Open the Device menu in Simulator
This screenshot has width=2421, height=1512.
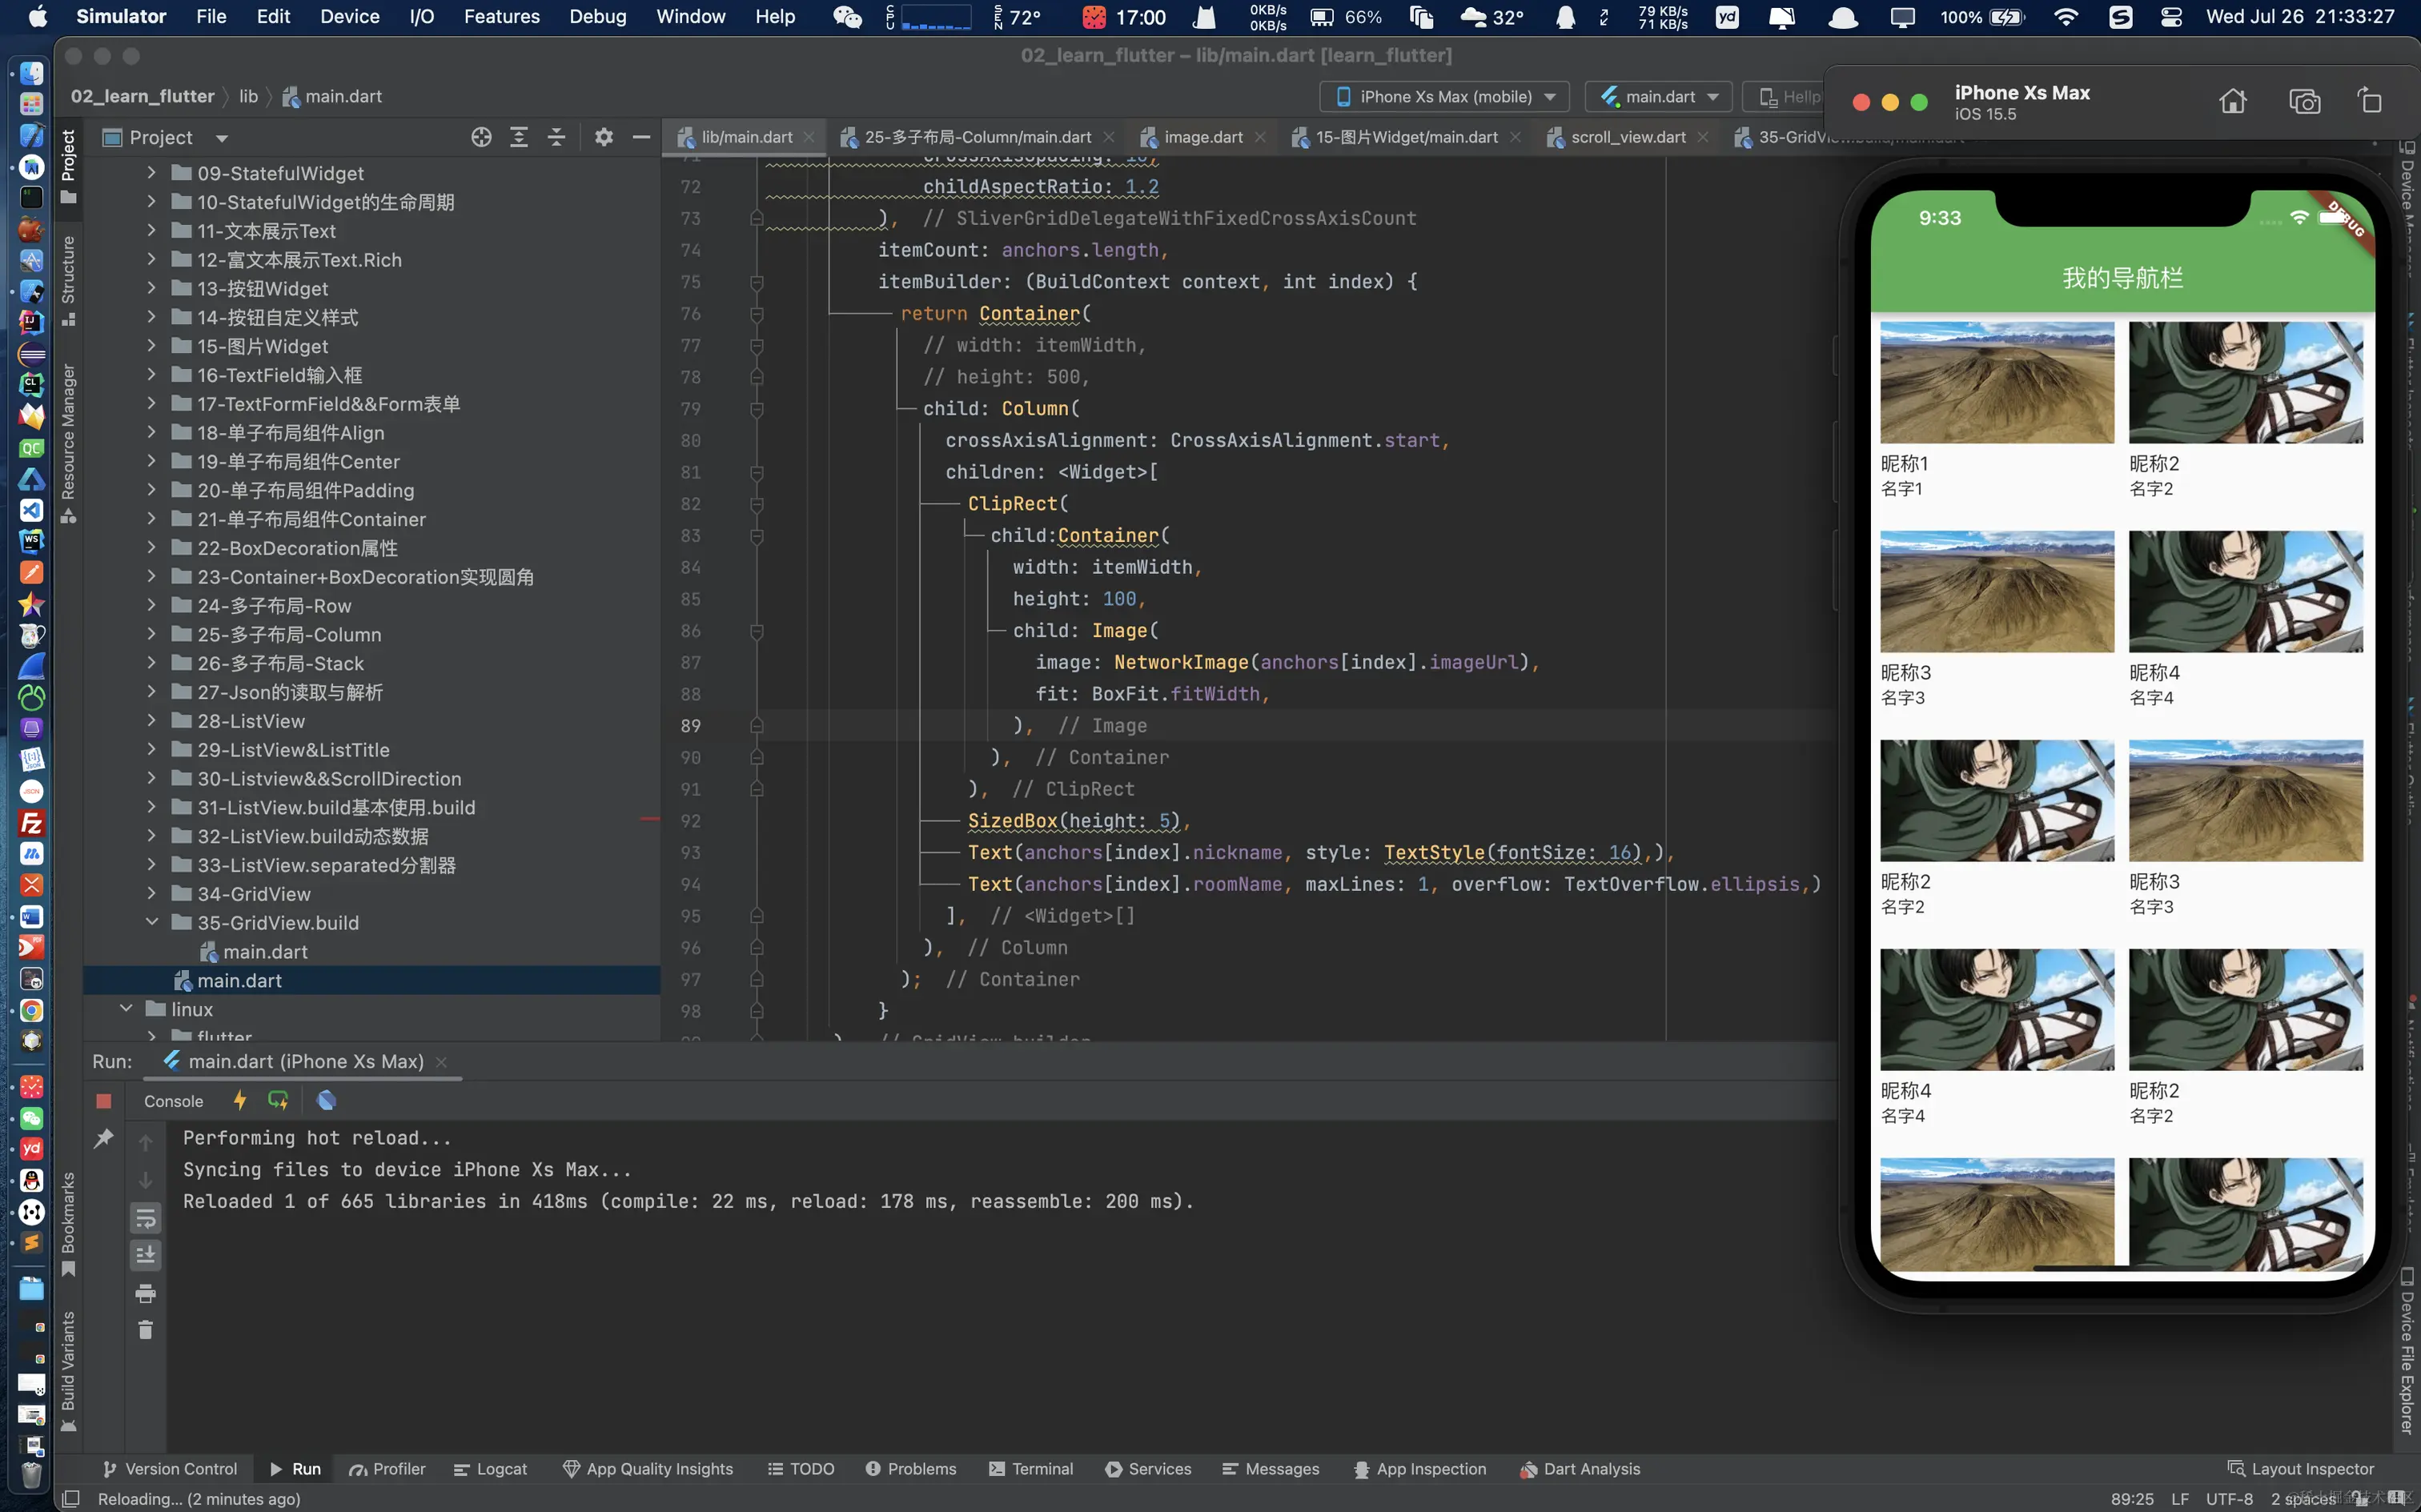point(349,17)
